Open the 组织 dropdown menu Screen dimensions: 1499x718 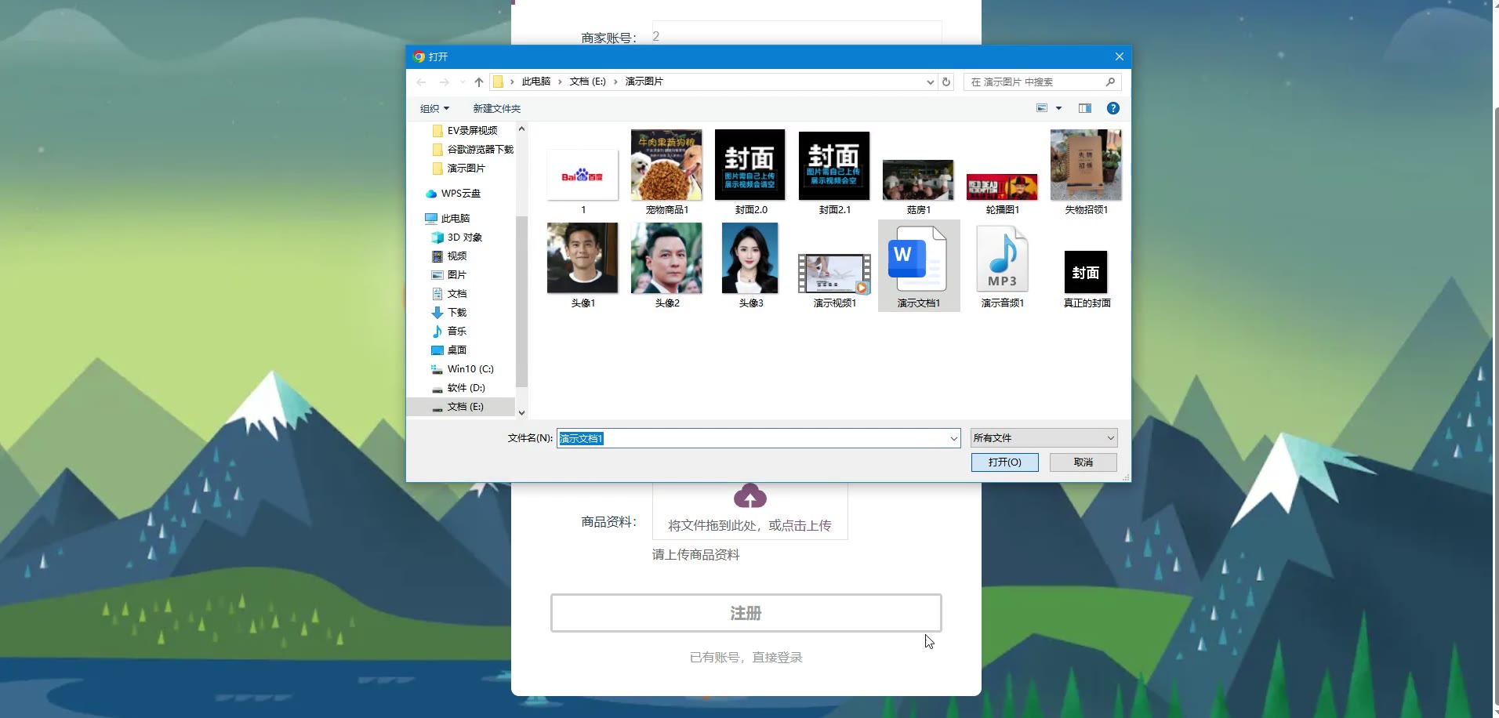coord(434,109)
